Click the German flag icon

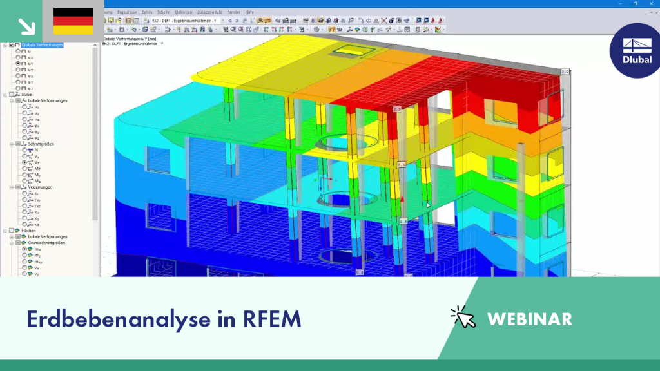[x=73, y=21]
